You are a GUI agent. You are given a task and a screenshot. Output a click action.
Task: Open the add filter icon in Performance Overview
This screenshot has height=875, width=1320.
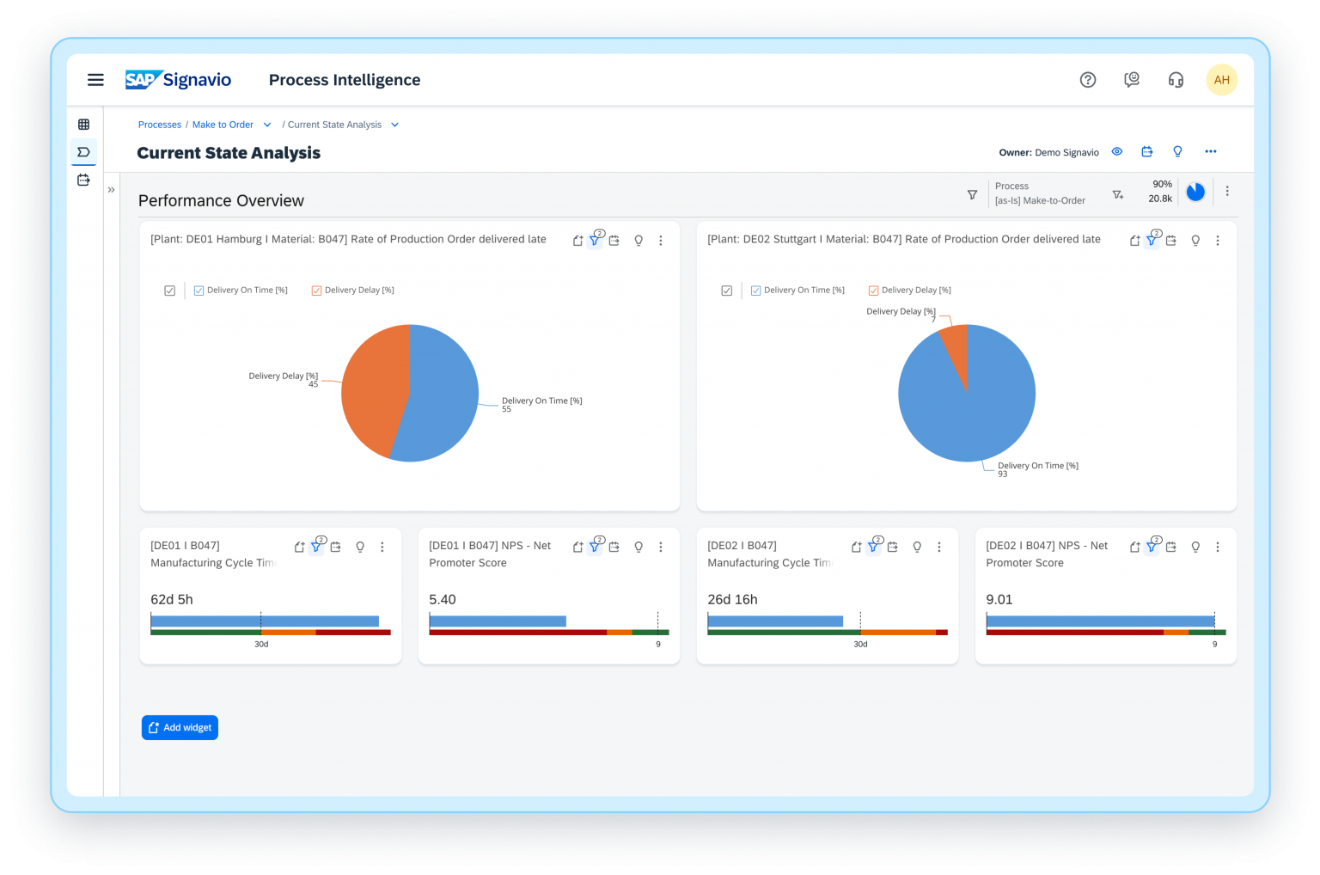1118,195
